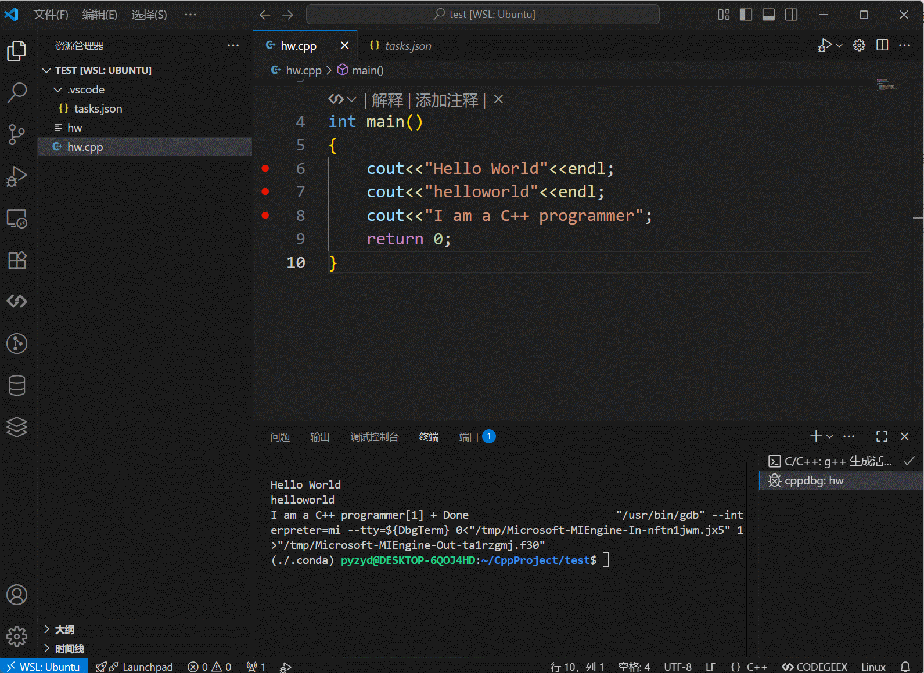
Task: Click the WSL: Ubuntu remote indicator
Action: pos(44,667)
